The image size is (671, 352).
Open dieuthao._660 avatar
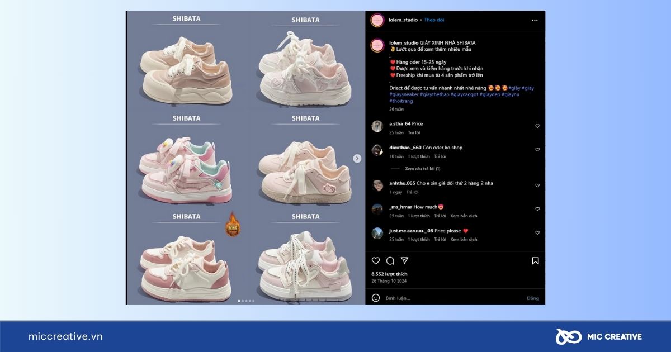(x=377, y=150)
